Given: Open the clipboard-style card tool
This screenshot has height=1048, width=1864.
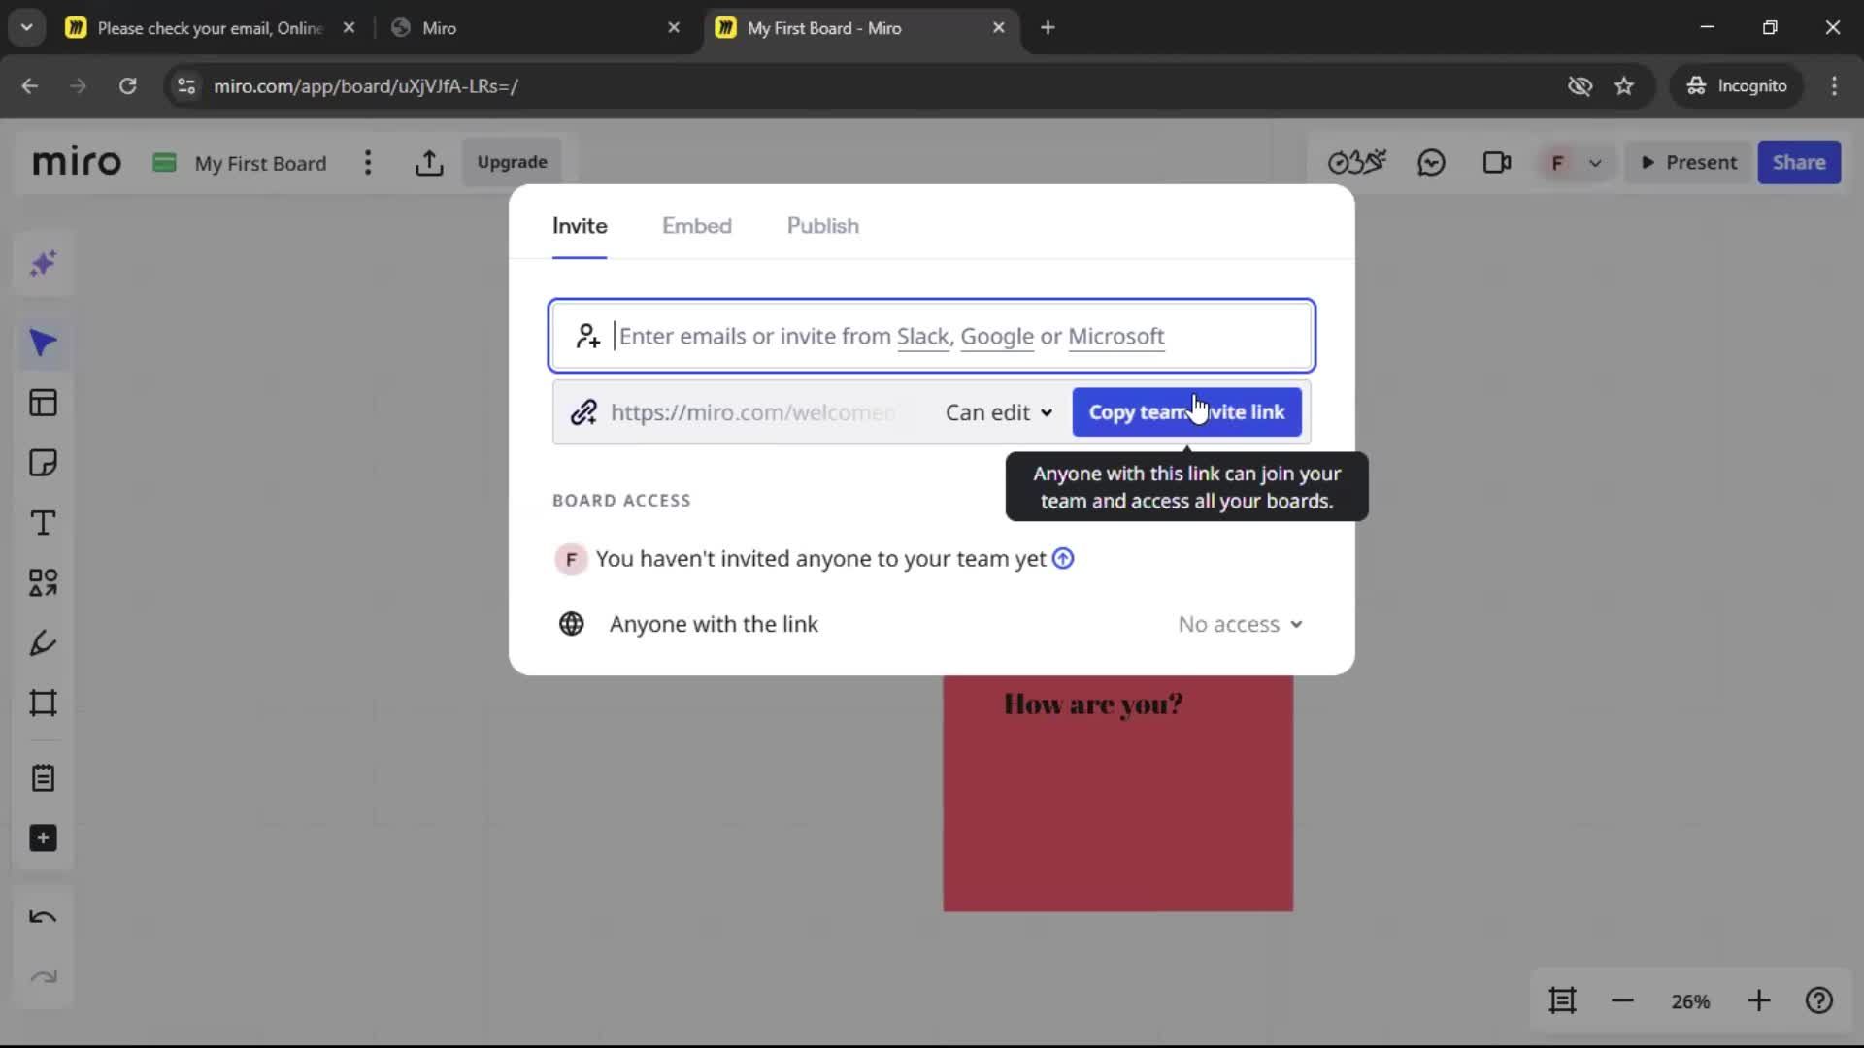Looking at the screenshot, I should [43, 778].
